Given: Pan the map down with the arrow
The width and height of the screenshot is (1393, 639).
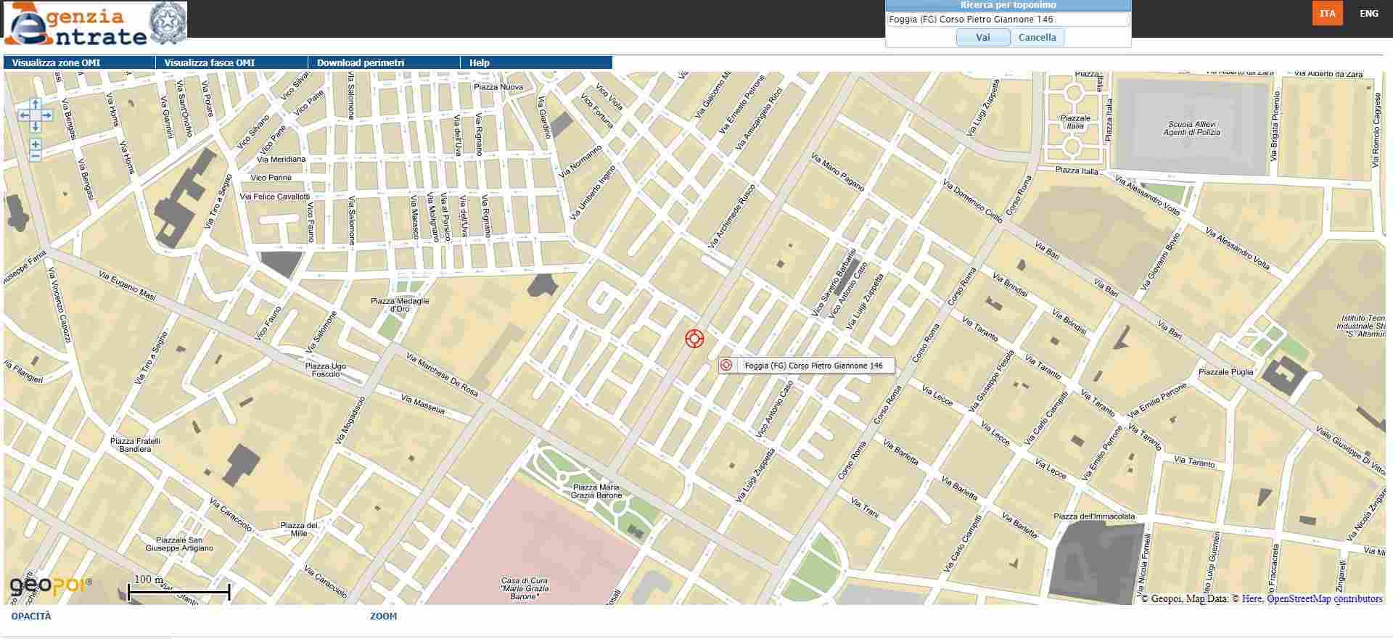Looking at the screenshot, I should (x=35, y=126).
